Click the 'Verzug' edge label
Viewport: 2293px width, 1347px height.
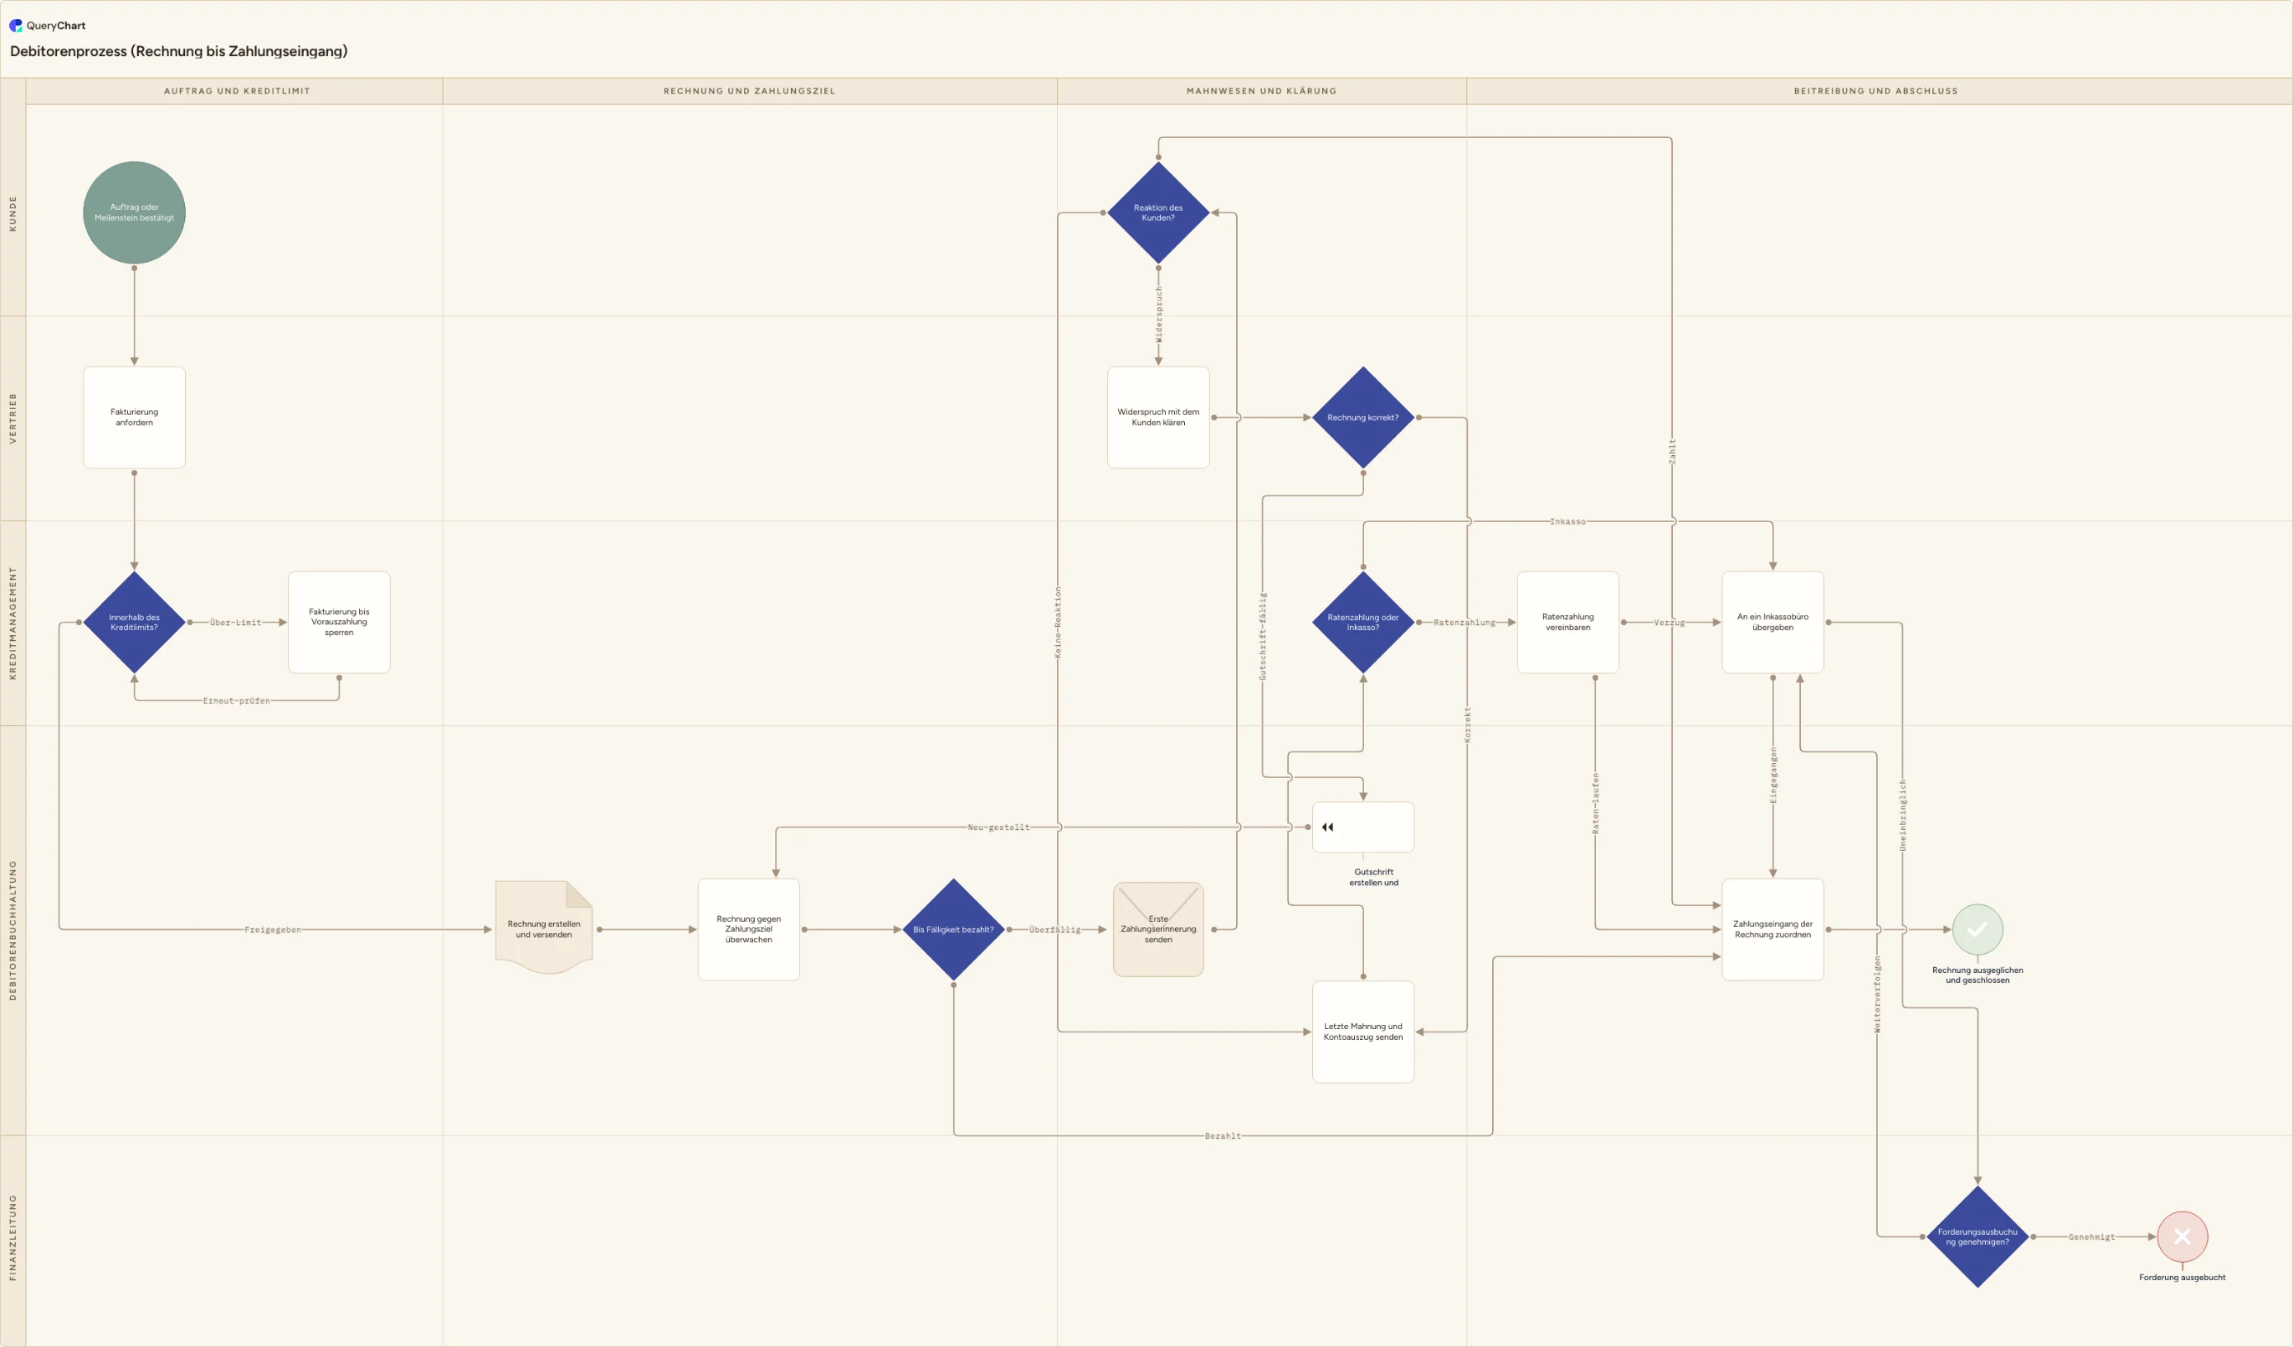1669,622
